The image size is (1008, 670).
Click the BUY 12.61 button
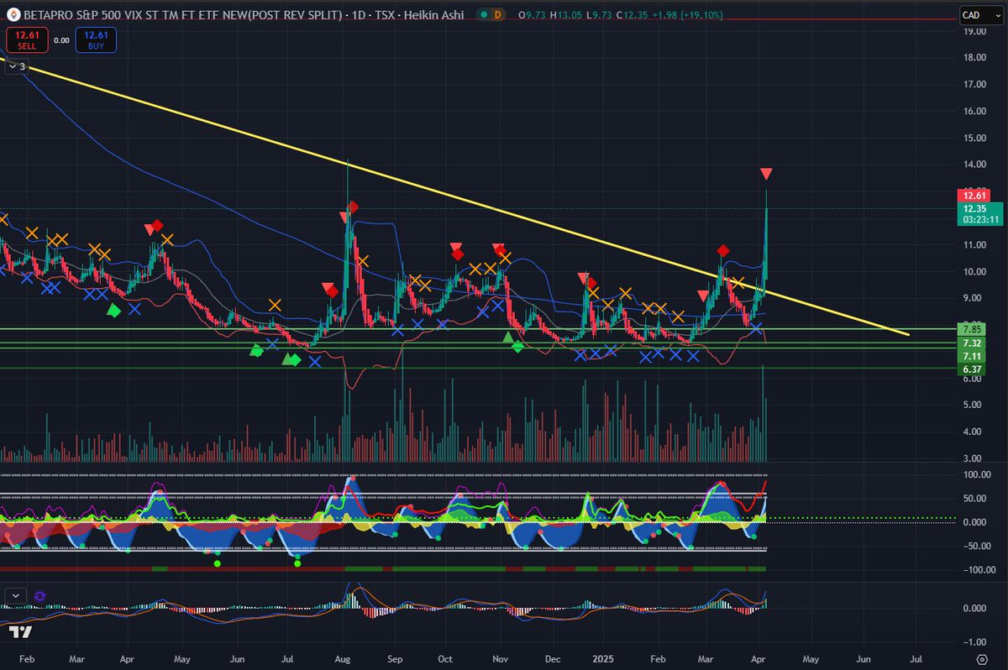coord(95,39)
